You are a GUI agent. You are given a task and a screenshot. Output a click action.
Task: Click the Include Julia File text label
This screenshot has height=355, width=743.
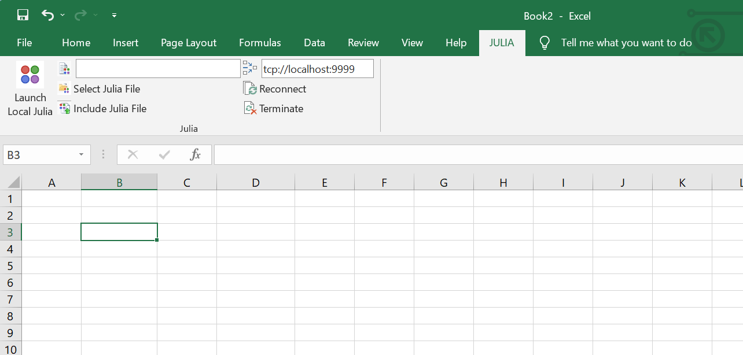pyautogui.click(x=110, y=108)
